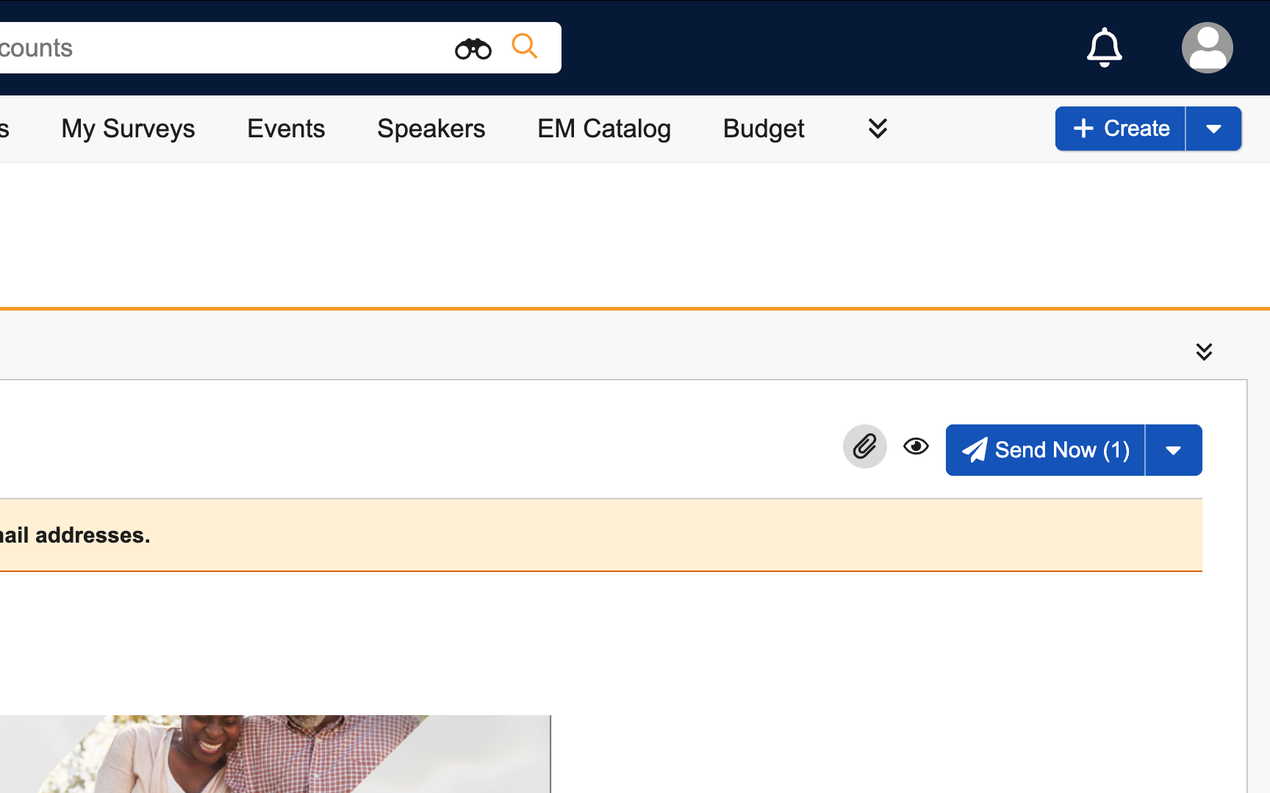
Task: Open the dropdown arrow beside Create
Action: click(1213, 128)
